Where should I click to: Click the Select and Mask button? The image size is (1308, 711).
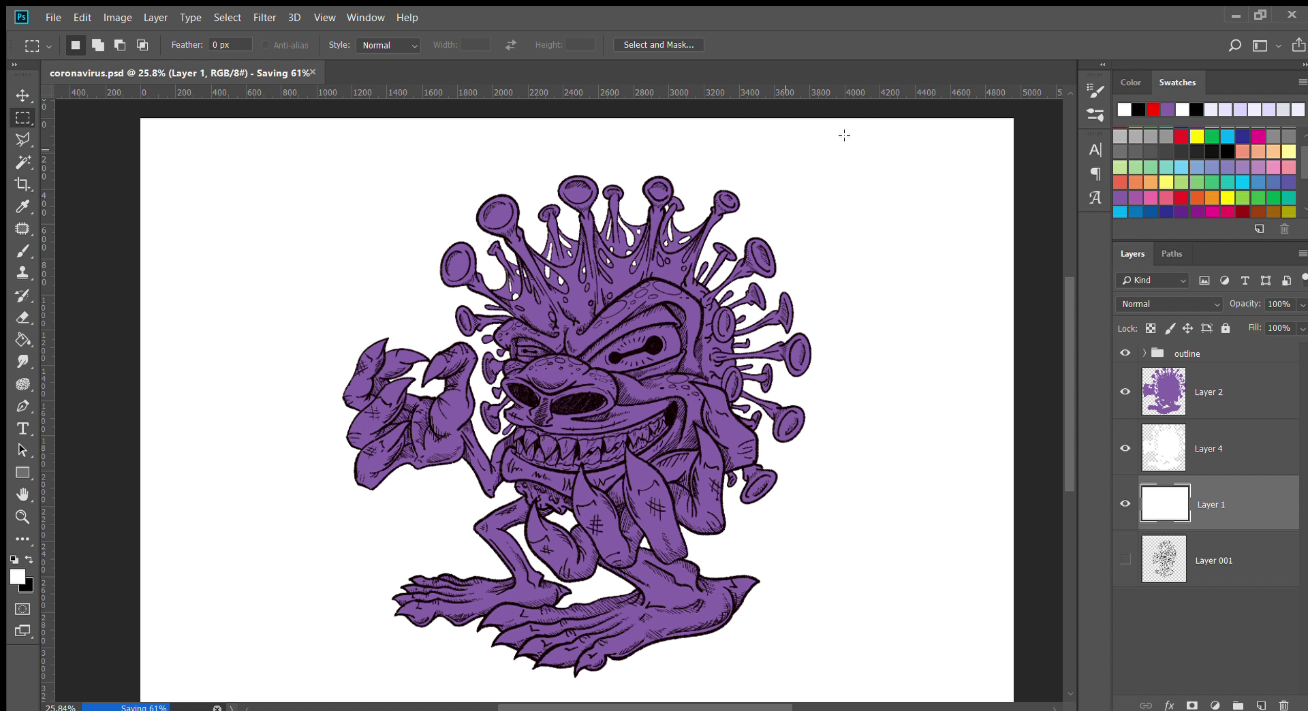(x=658, y=45)
